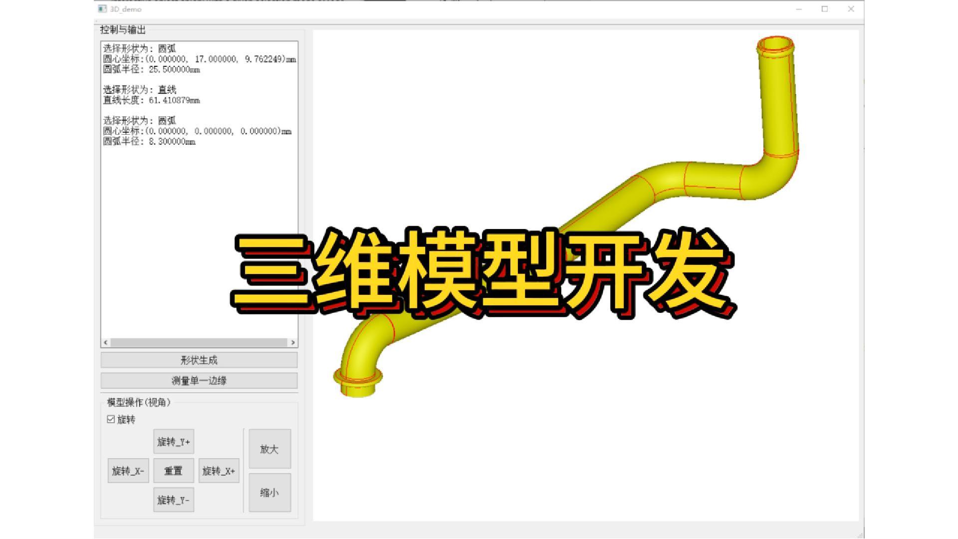The image size is (958, 539).
Task: Zoom out with the 缩小 button
Action: 269,493
